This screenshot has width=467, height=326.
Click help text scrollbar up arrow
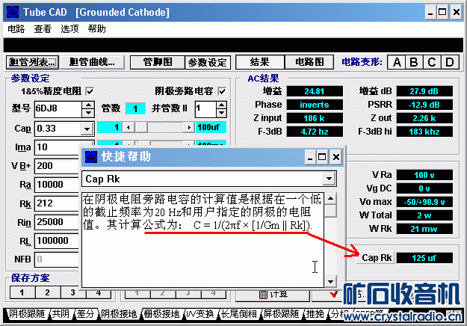(330, 198)
